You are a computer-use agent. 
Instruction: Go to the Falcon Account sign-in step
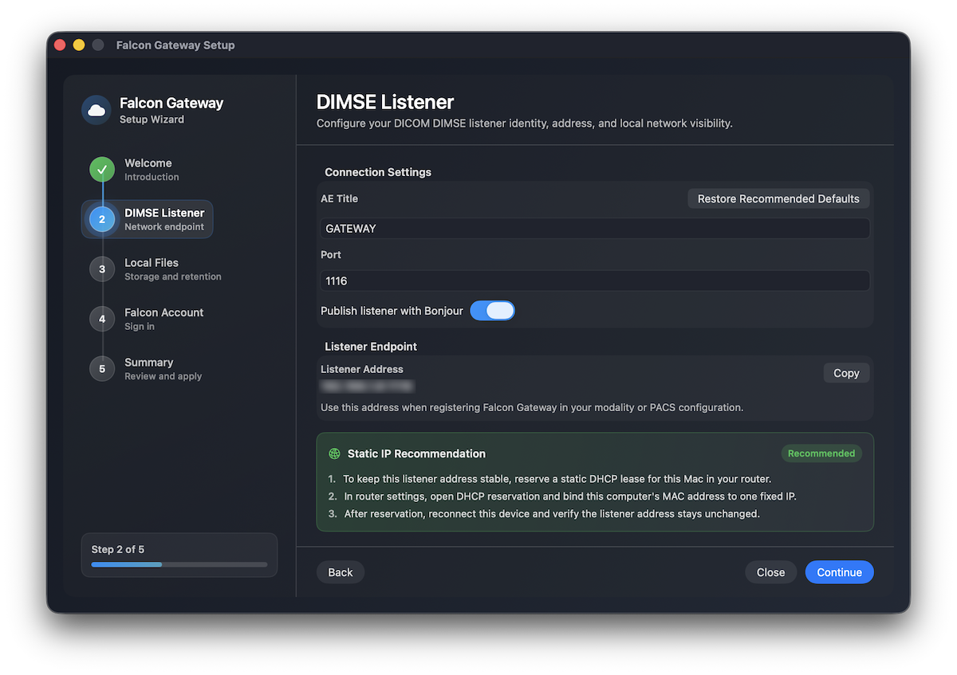[163, 319]
